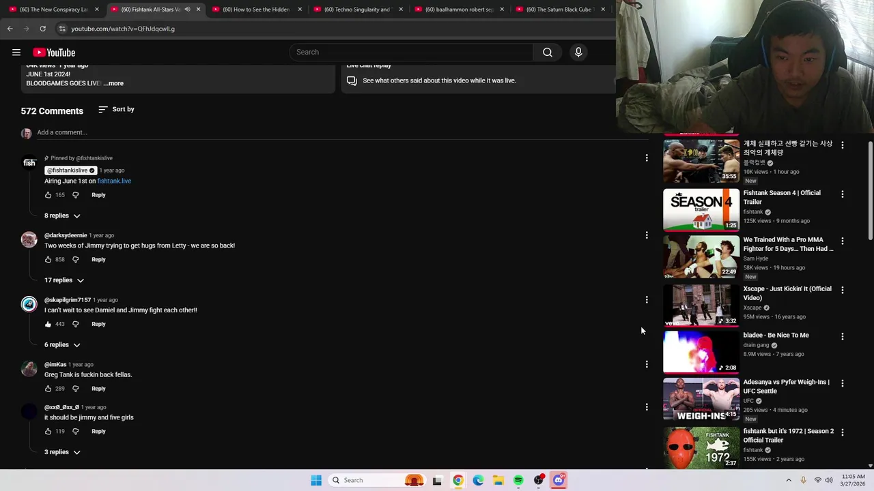
Task: Open the YouTube hamburger guide menu
Action: (x=16, y=53)
